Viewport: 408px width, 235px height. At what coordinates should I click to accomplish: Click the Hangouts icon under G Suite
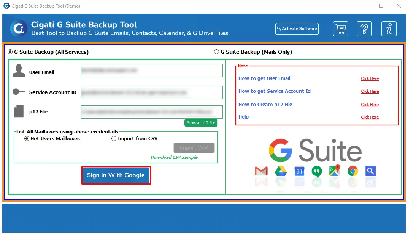tap(317, 171)
